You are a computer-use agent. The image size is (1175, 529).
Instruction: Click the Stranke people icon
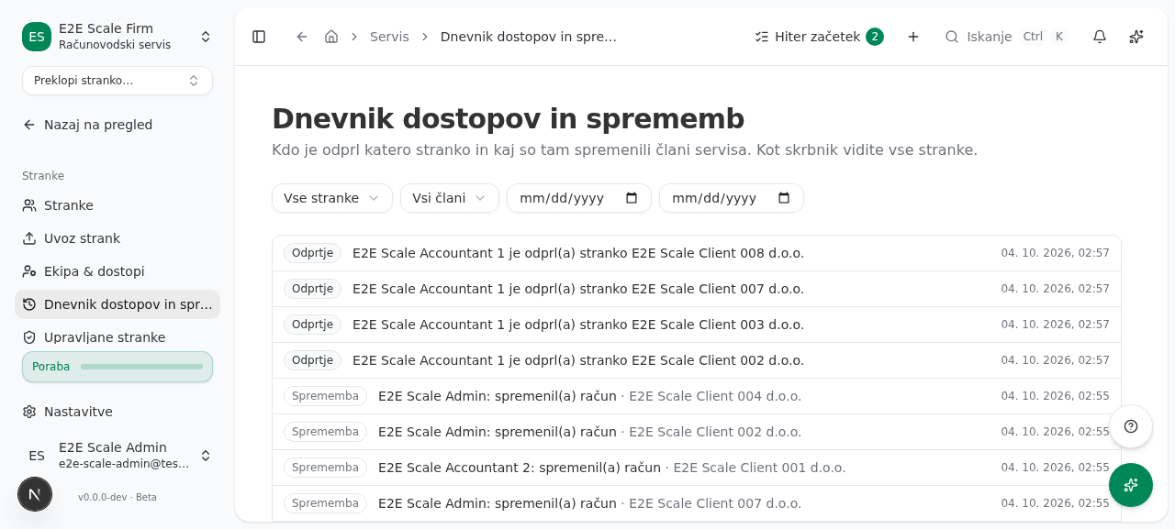click(x=29, y=205)
